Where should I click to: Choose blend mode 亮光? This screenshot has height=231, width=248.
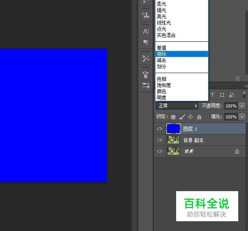point(182,16)
